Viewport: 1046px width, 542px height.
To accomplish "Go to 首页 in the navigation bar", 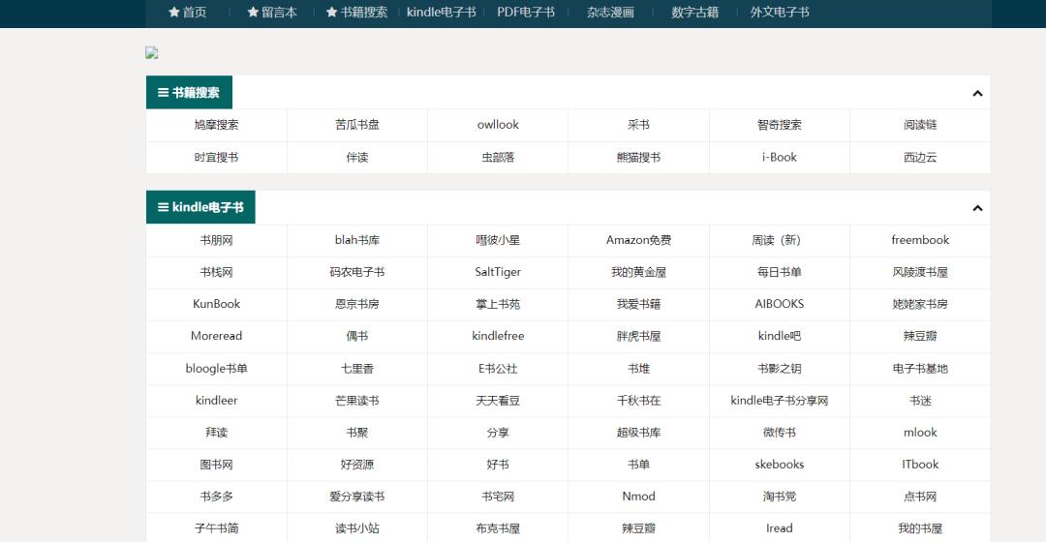I will tap(195, 12).
